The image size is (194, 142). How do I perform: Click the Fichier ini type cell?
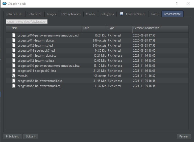[x=114, y=76]
